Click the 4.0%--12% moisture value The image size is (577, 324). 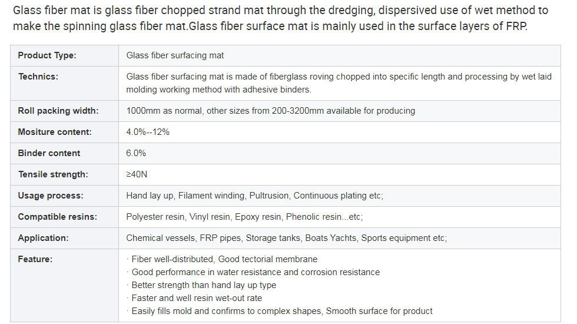[148, 132]
